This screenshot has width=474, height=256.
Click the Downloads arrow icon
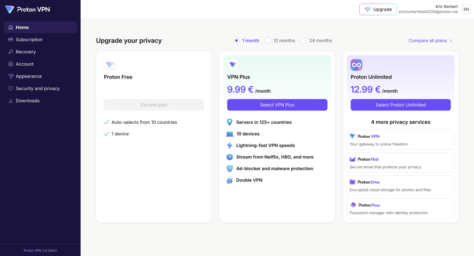click(x=11, y=101)
